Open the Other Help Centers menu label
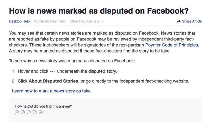 coord(84,22)
